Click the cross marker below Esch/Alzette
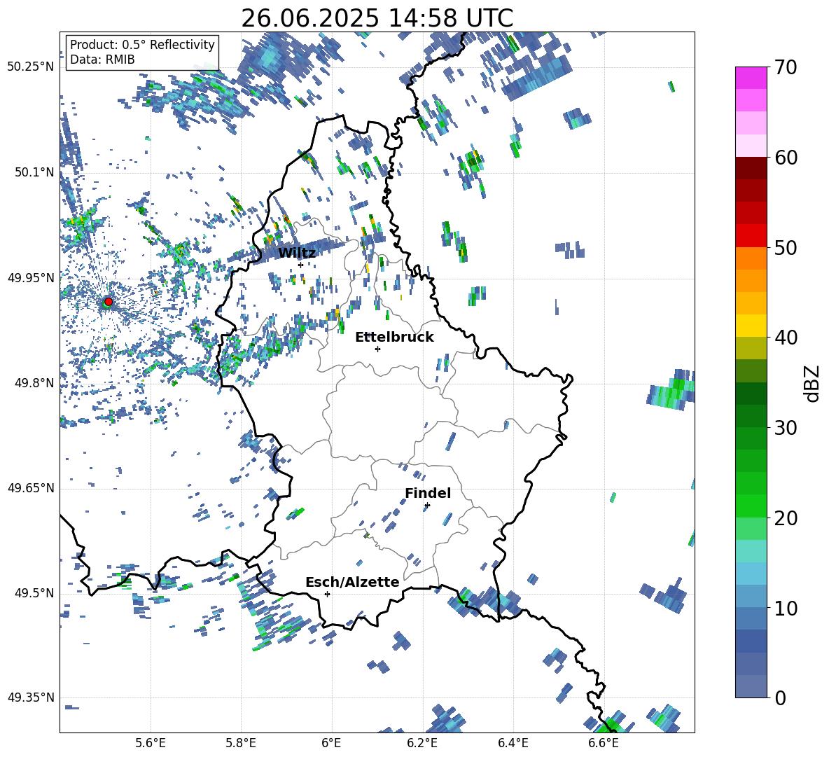 coord(327,594)
